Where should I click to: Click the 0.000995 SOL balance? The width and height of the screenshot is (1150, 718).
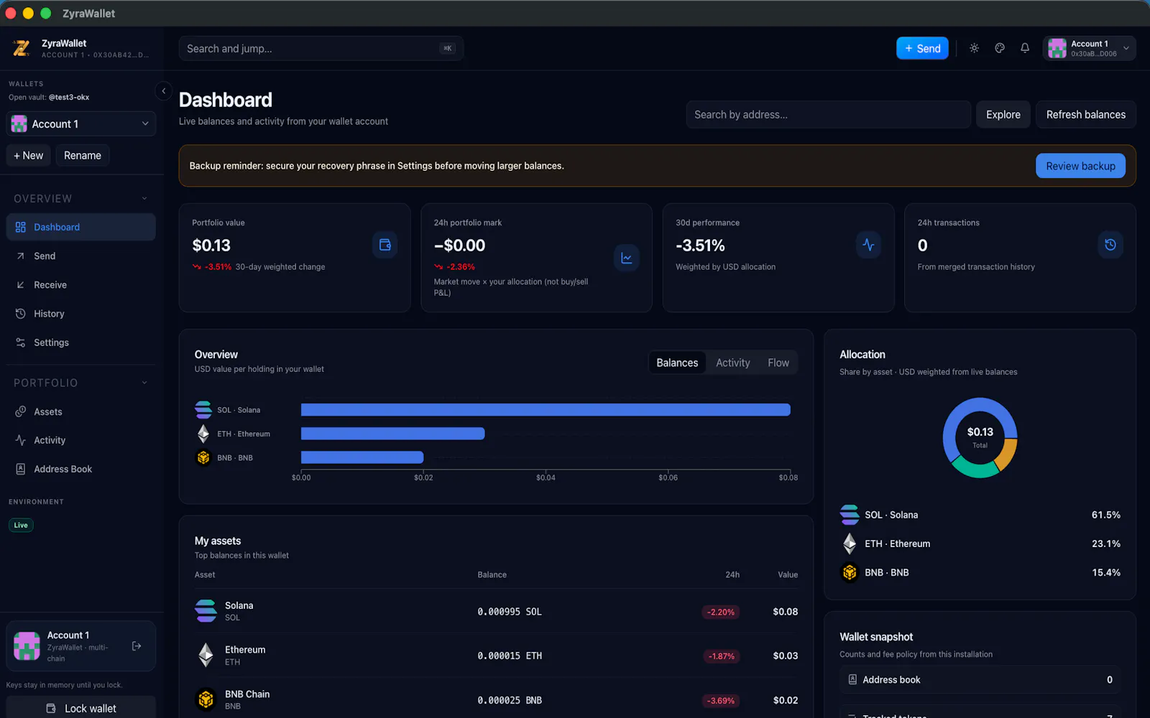pyautogui.click(x=510, y=612)
